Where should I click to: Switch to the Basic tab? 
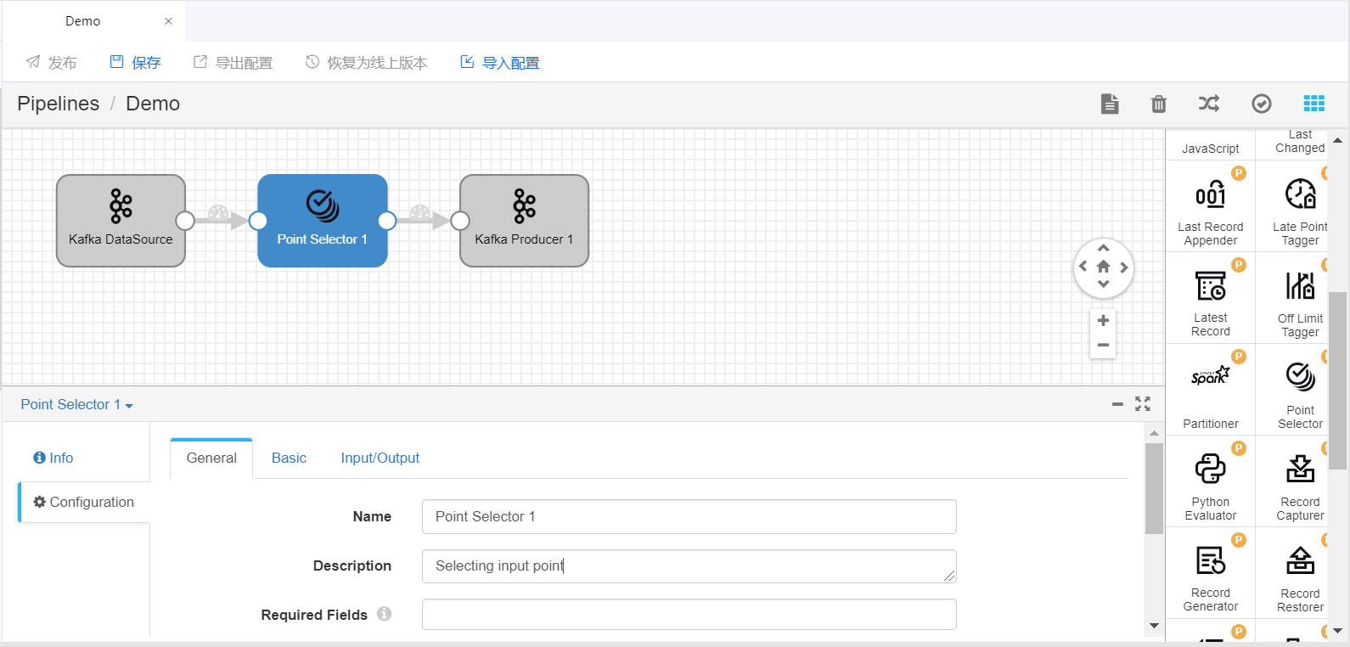tap(289, 459)
